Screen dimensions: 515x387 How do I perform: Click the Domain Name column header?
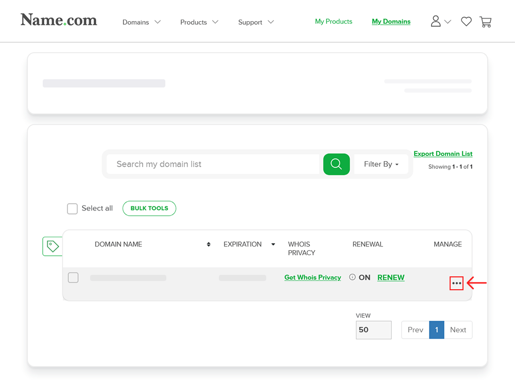(118, 244)
